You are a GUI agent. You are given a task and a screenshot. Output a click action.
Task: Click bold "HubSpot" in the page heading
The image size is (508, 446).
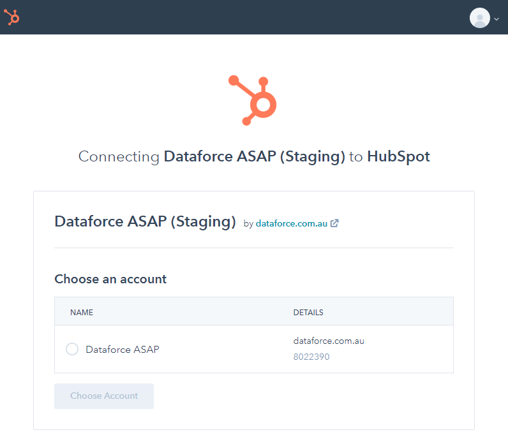click(x=398, y=156)
